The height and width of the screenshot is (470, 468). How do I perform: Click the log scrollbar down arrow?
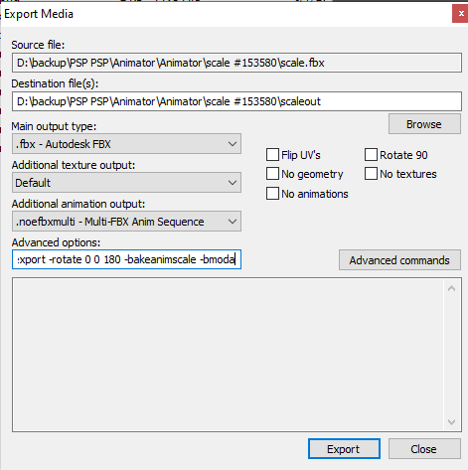point(451,422)
